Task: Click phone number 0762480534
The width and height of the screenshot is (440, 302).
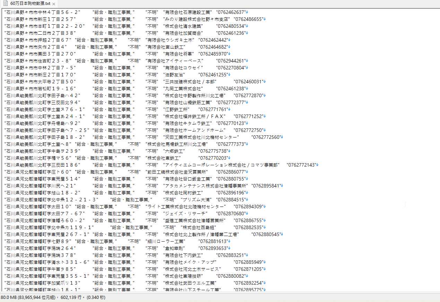Action: click(x=230, y=26)
